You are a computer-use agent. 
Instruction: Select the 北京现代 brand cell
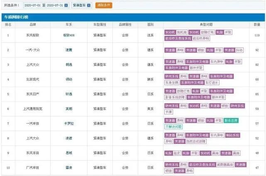(32, 79)
